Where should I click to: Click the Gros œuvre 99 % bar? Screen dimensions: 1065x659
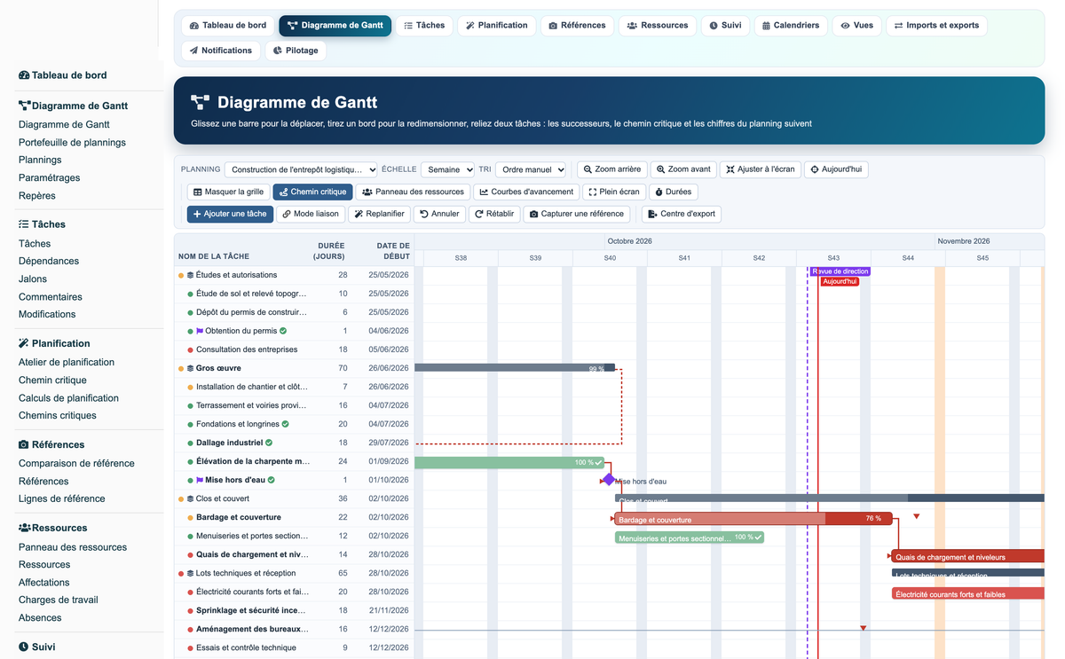click(515, 367)
